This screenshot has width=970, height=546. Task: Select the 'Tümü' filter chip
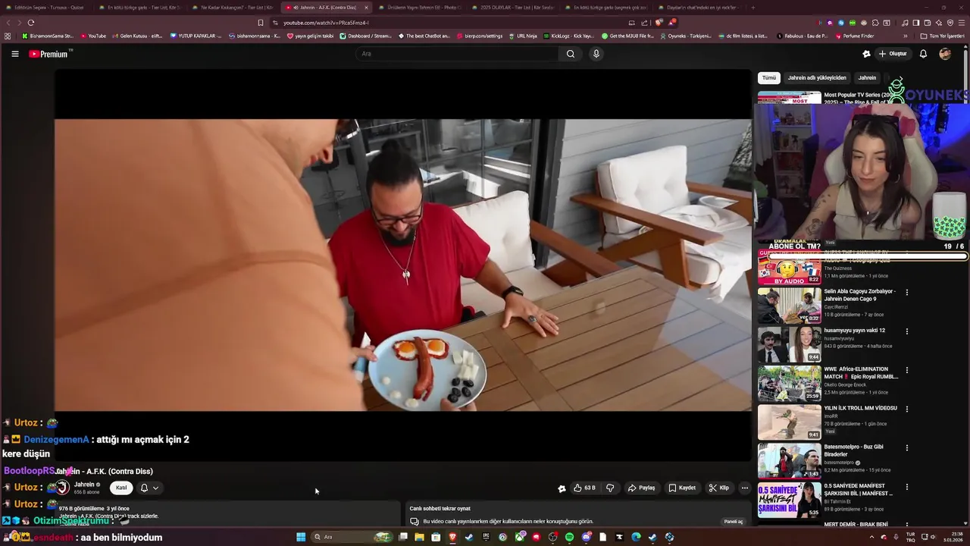(x=769, y=77)
